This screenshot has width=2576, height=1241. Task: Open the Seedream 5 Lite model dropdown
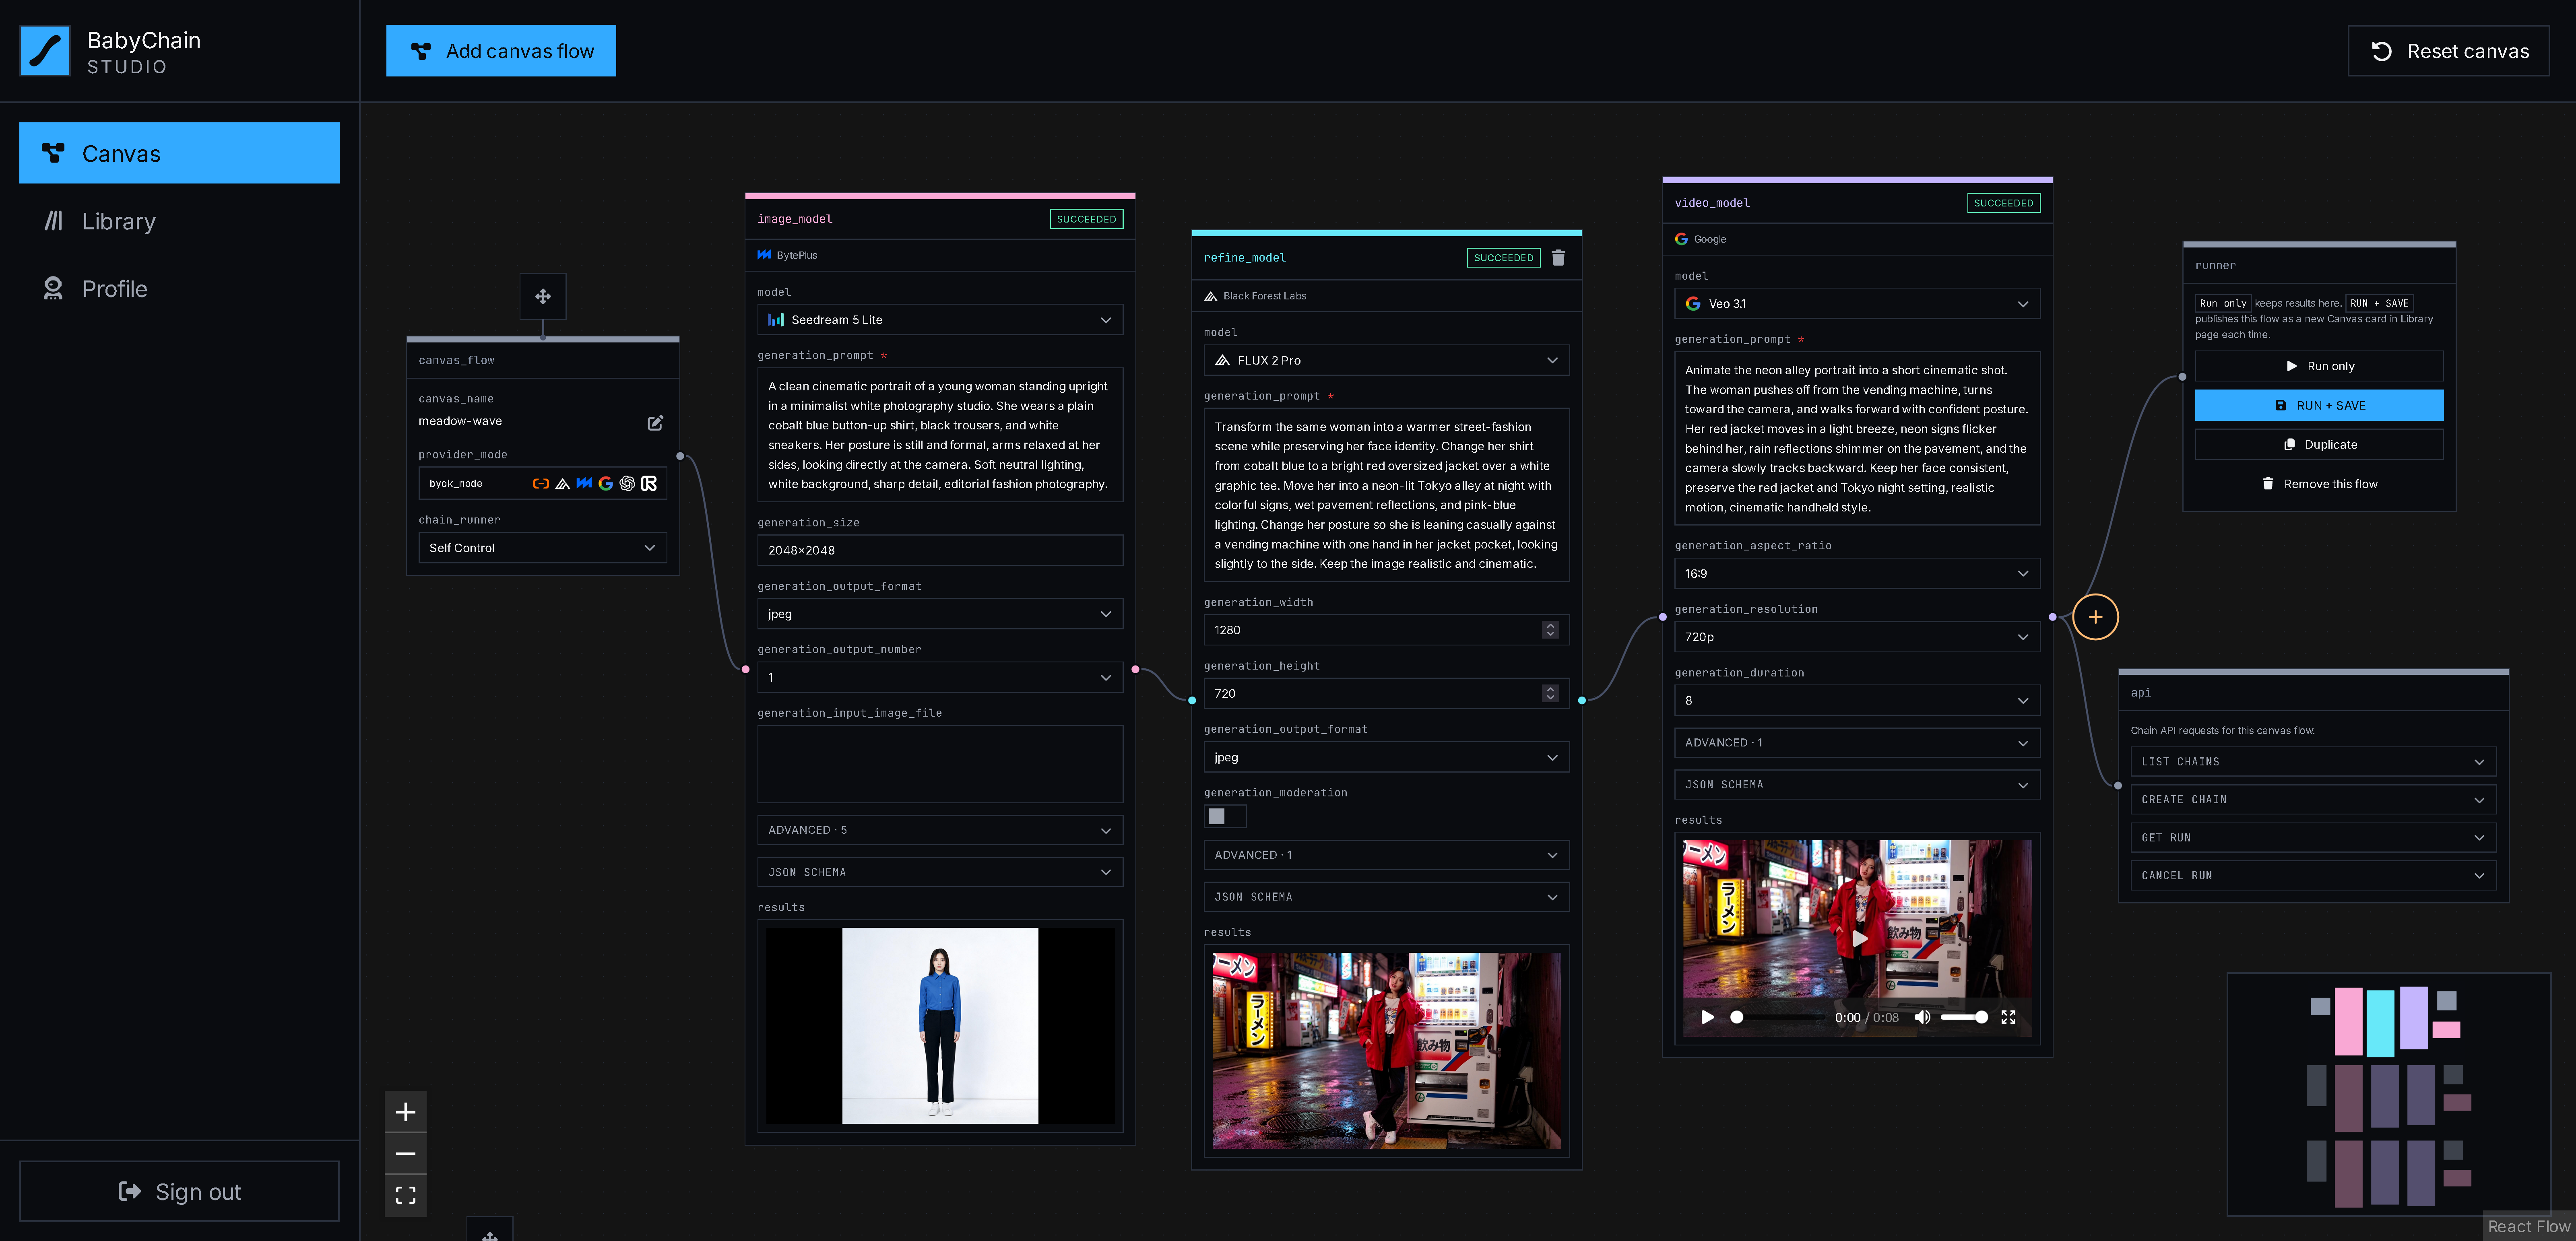(x=940, y=320)
